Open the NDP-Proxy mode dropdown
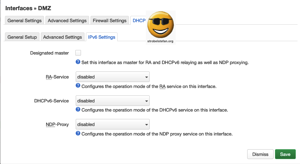The height and width of the screenshot is (164, 300). [112, 124]
